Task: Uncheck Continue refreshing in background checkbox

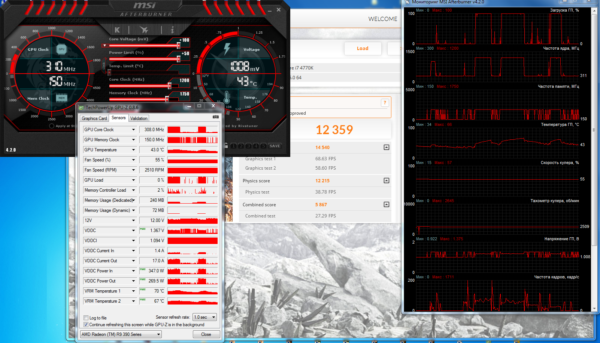Action: click(86, 325)
